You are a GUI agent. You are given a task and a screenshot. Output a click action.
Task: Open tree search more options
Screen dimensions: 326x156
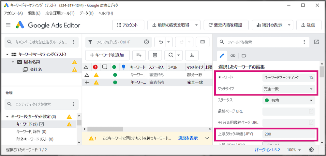tap(73, 42)
